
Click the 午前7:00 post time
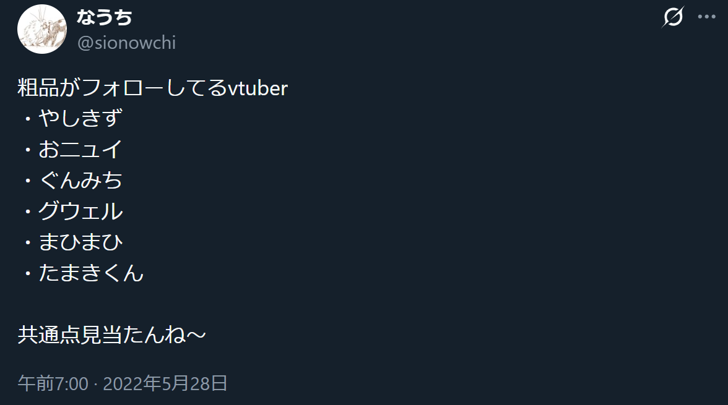coord(53,383)
